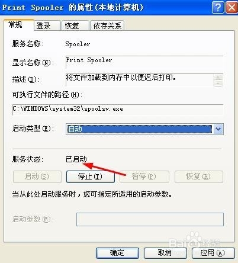Open the 恢复 tab
This screenshot has width=238, height=263.
pos(75,25)
